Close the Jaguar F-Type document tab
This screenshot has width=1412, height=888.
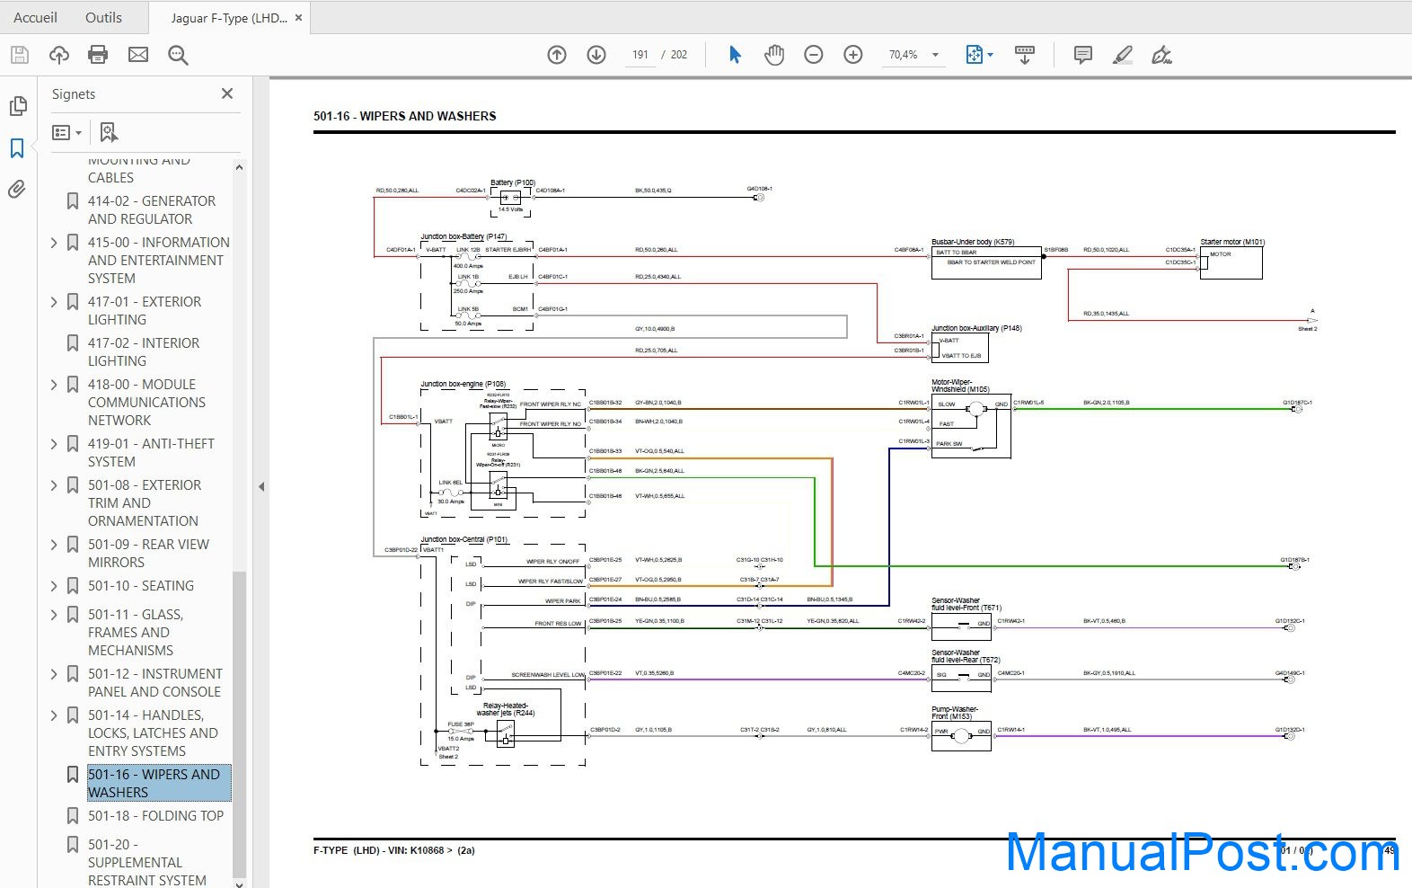click(x=299, y=17)
